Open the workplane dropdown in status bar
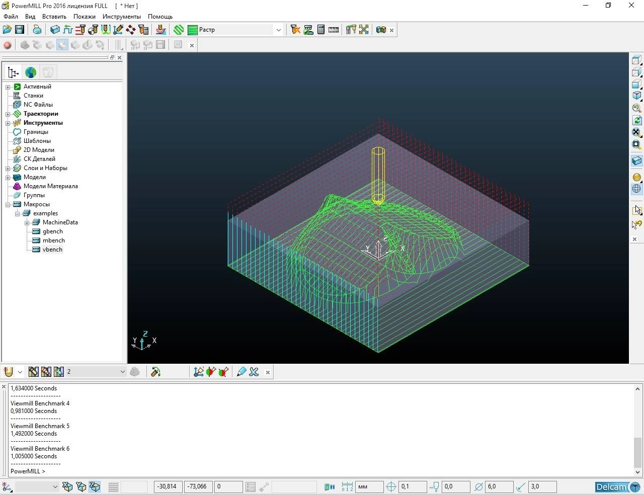 pyautogui.click(x=55, y=486)
